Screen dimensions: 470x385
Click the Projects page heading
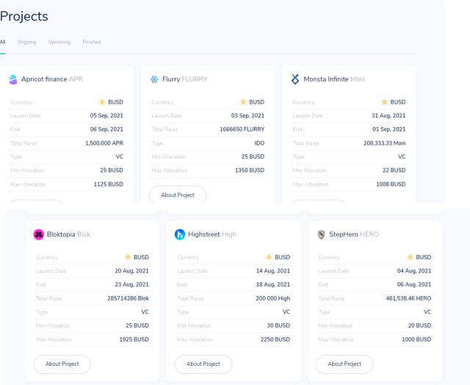coord(24,16)
